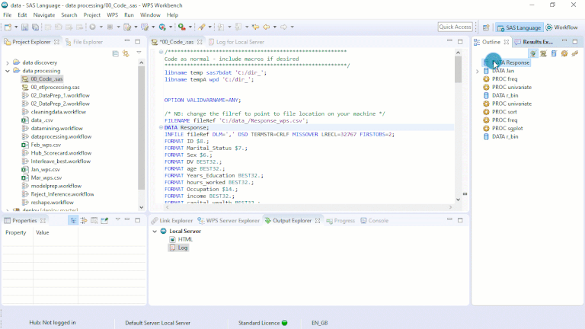This screenshot has height=329, width=585.
Task: Click the DATA r_bin dataset icon at bottom of Outline
Action: [486, 136]
